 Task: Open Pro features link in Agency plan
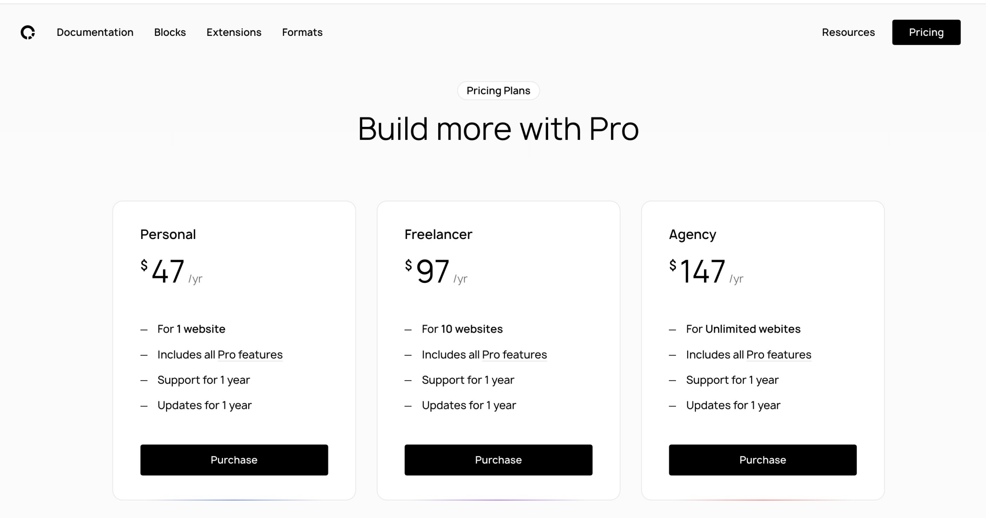click(779, 355)
